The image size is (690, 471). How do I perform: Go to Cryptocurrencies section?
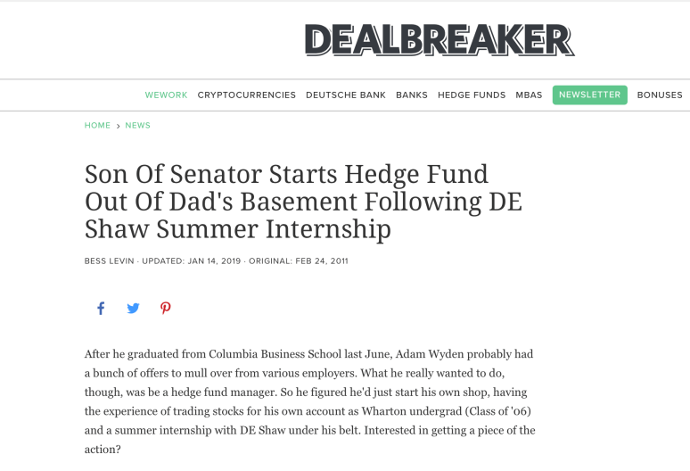tap(247, 95)
